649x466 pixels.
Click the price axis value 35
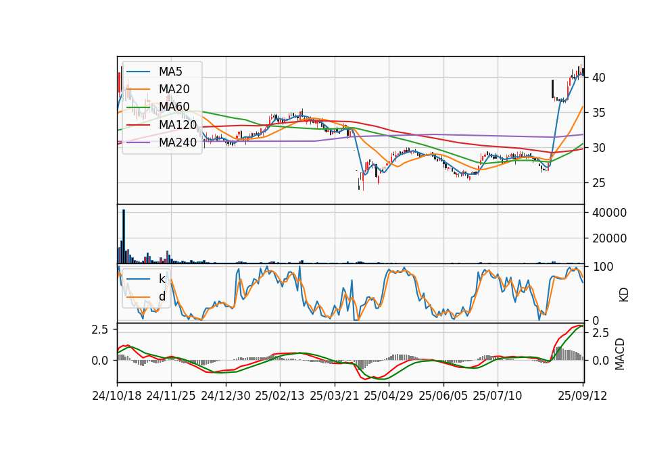598,113
